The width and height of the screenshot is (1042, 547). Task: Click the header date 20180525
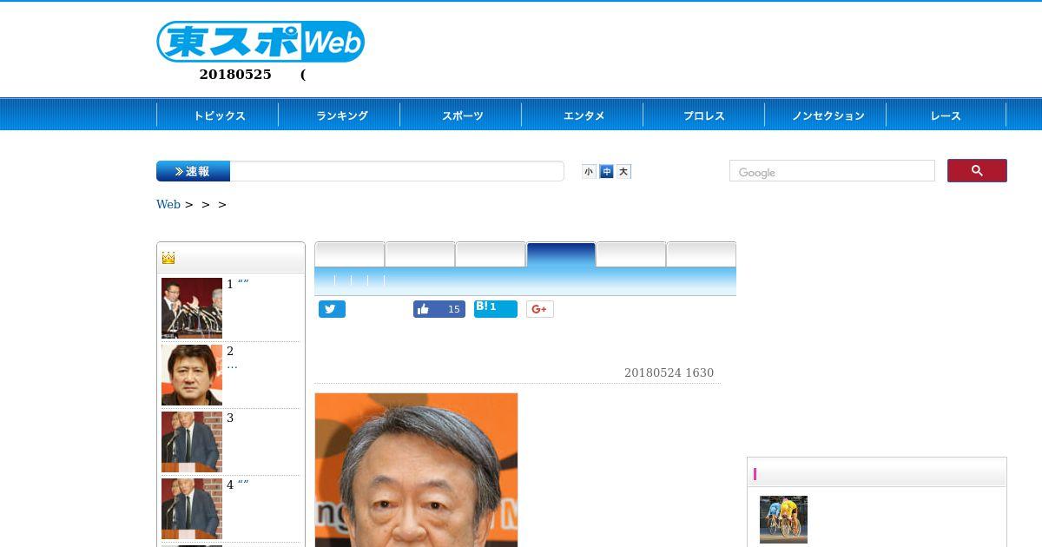[235, 75]
